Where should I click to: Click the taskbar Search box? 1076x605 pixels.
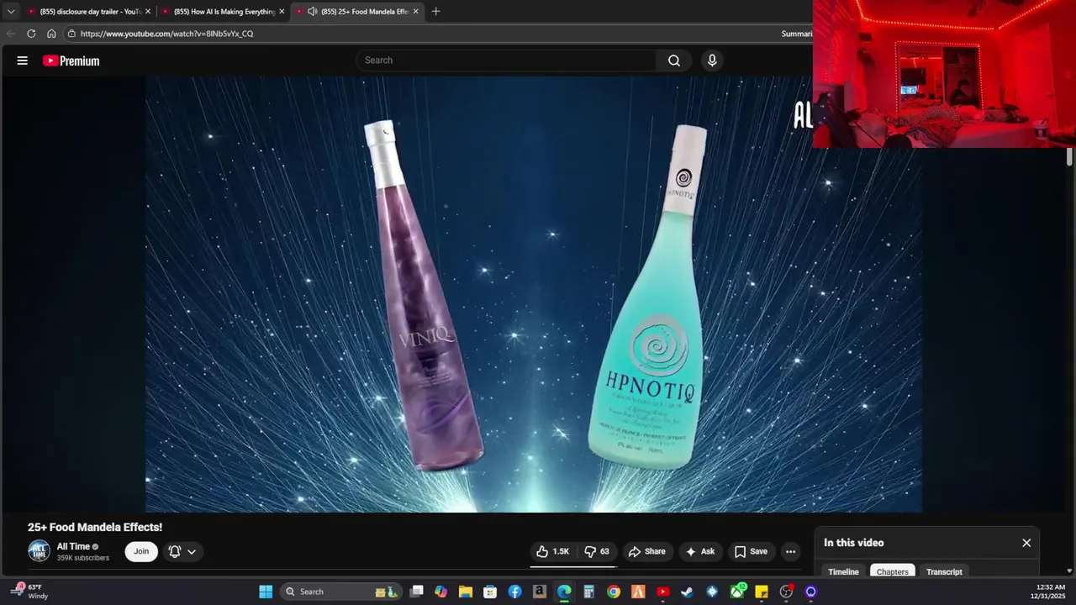point(340,592)
